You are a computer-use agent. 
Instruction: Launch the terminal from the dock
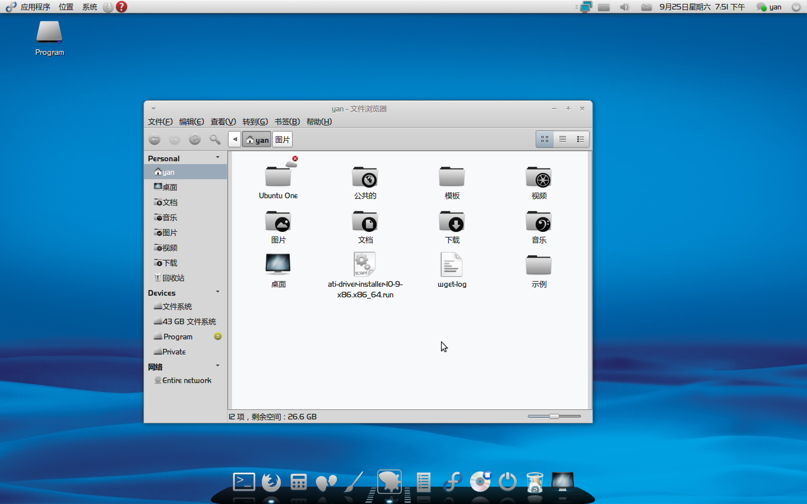pos(244,482)
